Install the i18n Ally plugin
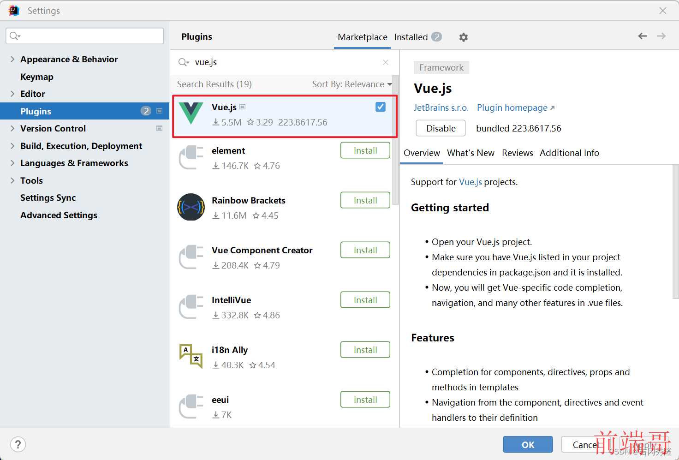Viewport: 679px width, 460px height. tap(365, 350)
